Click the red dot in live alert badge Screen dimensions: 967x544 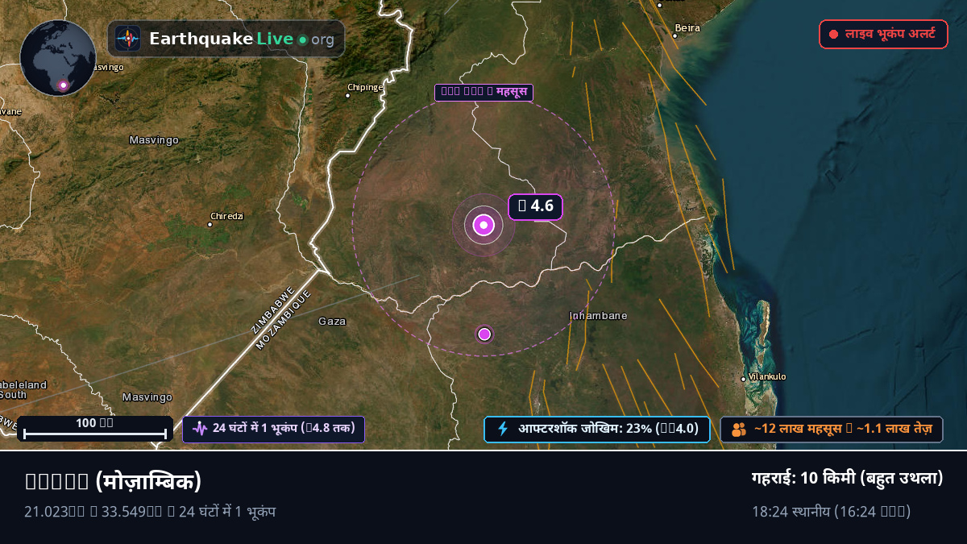834,35
